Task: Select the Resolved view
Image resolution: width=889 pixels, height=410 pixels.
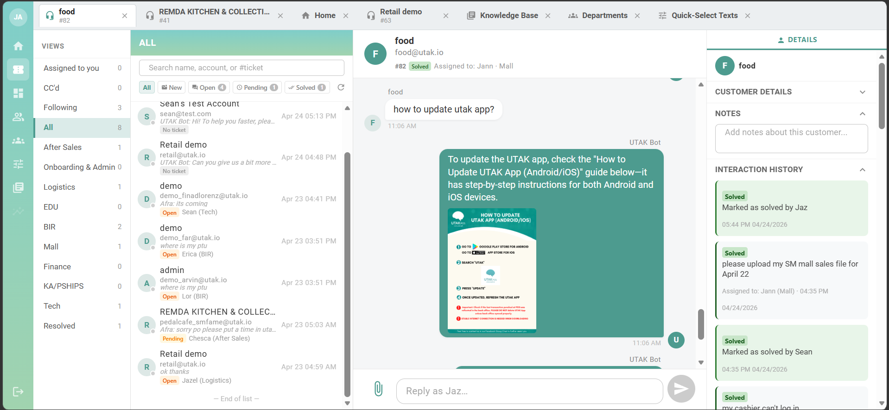Action: tap(82, 326)
